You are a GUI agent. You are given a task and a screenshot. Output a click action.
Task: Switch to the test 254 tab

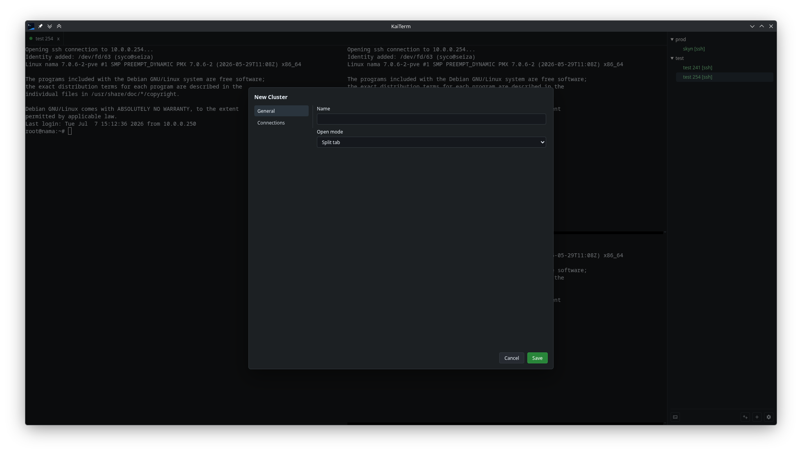(x=44, y=39)
